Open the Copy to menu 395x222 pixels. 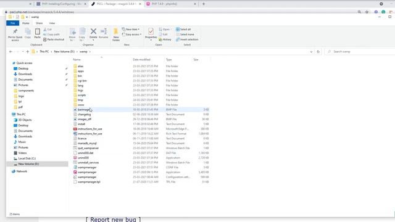82,35
